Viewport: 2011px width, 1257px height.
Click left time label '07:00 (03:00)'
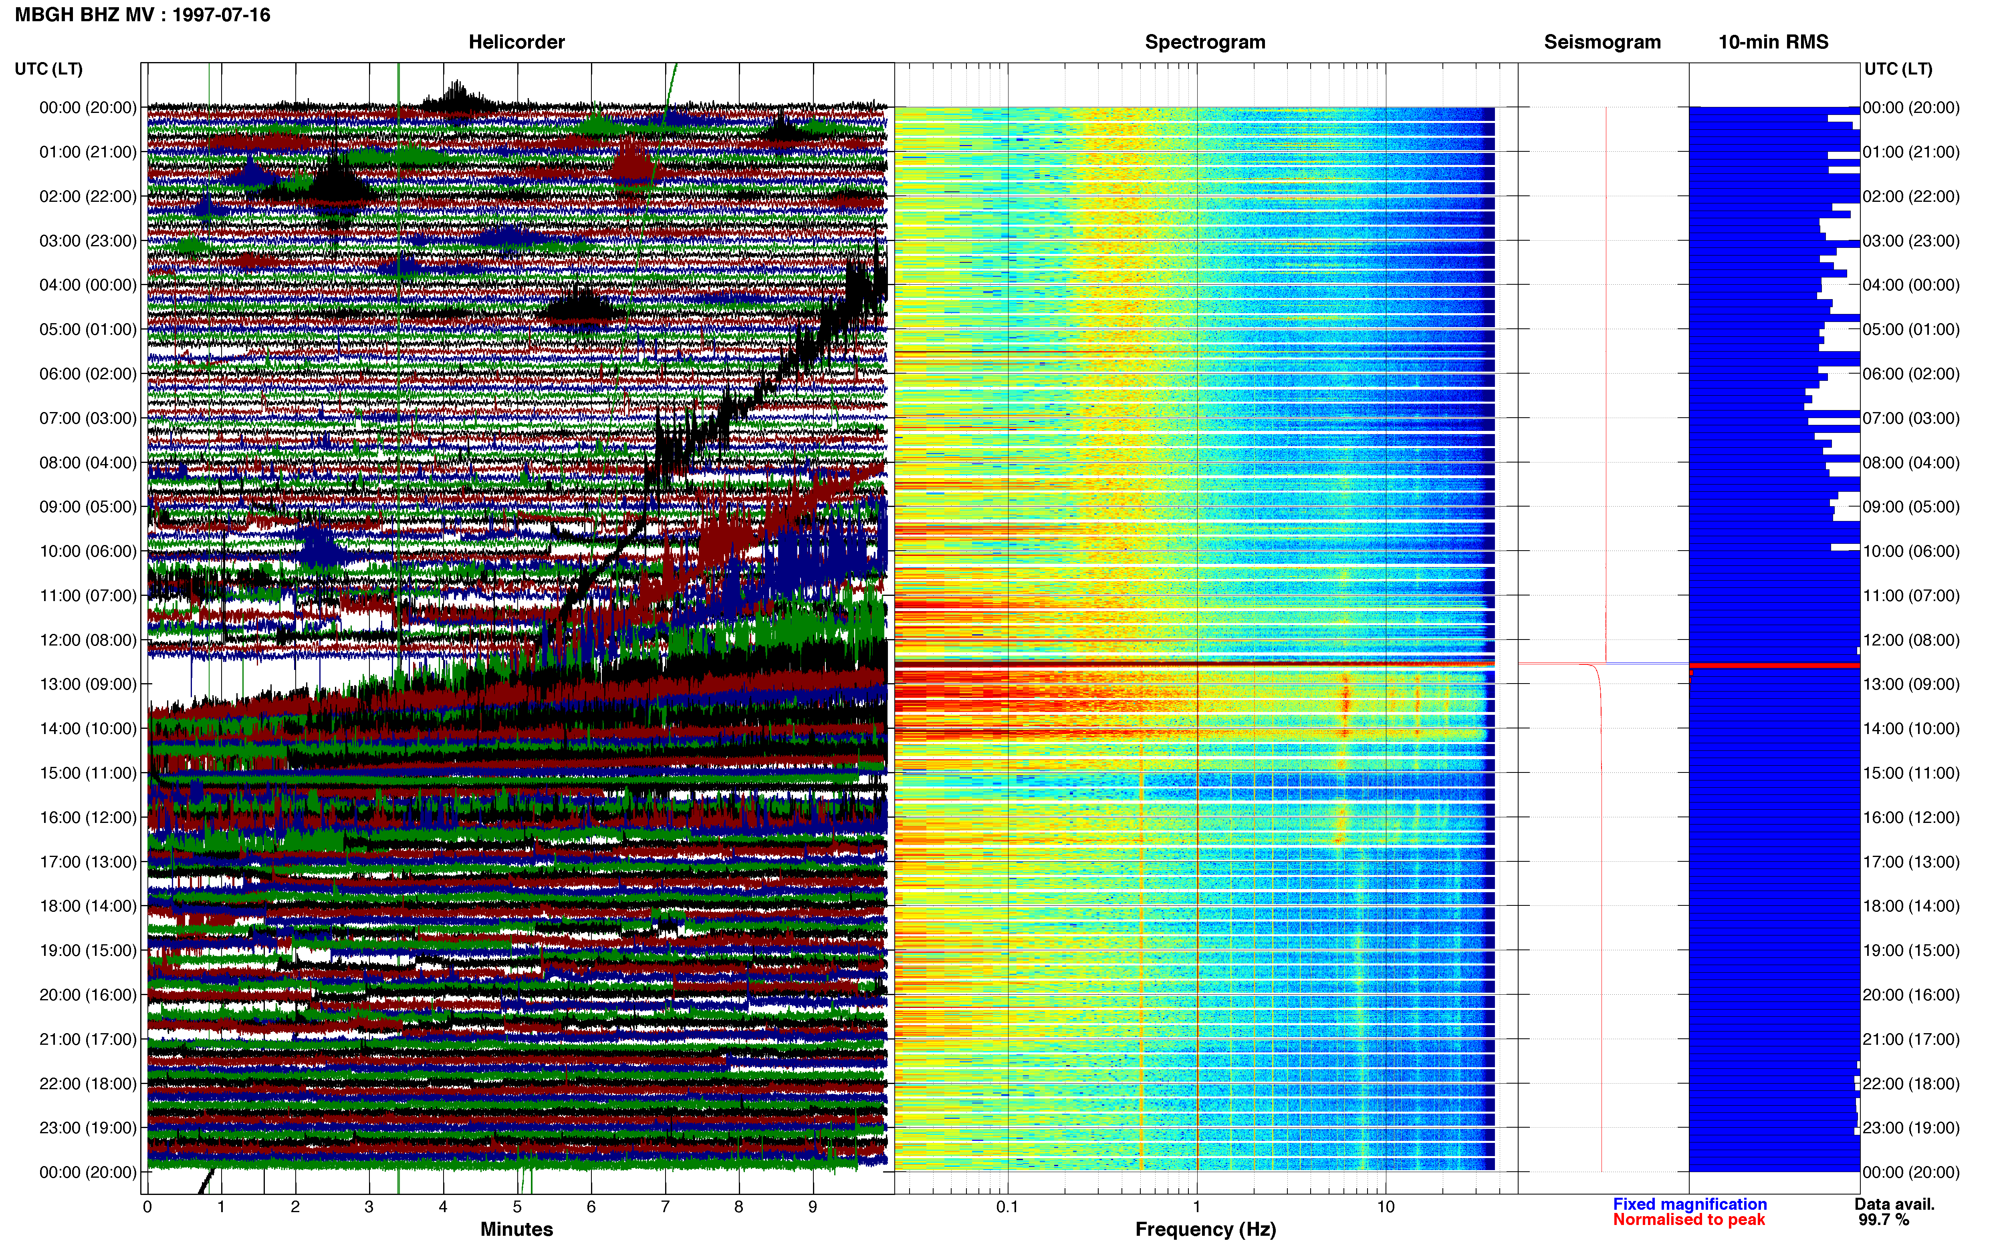tap(88, 418)
